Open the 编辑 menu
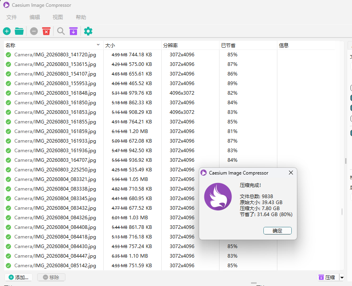352x286 pixels. point(35,17)
